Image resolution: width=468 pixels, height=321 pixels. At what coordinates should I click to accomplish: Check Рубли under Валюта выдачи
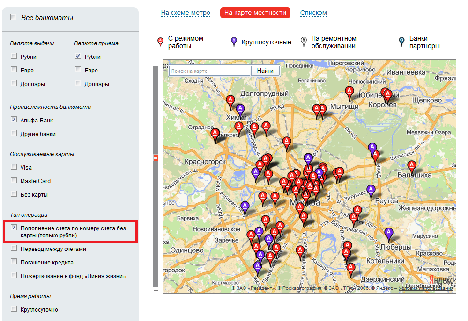pyautogui.click(x=14, y=57)
